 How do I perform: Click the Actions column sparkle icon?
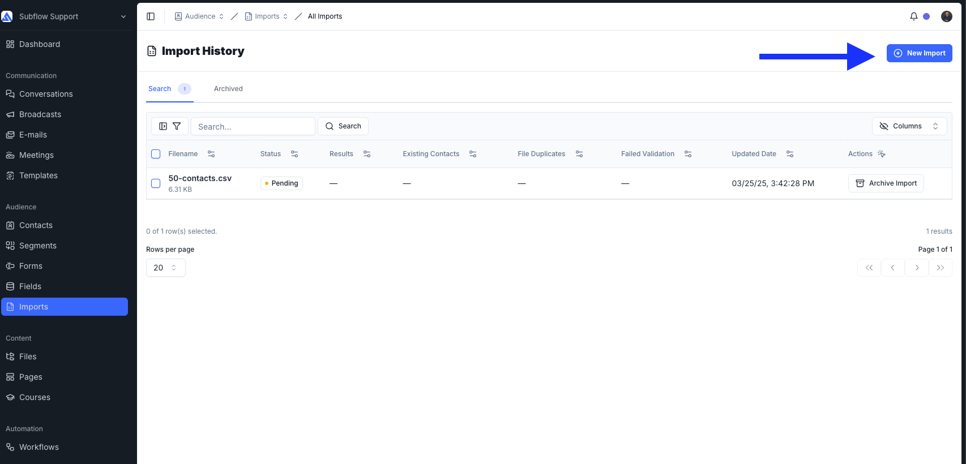point(882,154)
